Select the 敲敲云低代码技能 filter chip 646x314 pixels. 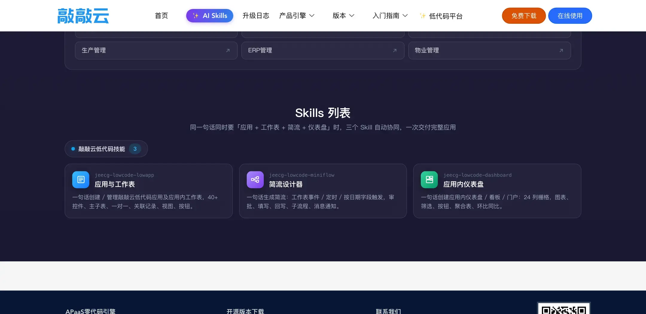106,149
